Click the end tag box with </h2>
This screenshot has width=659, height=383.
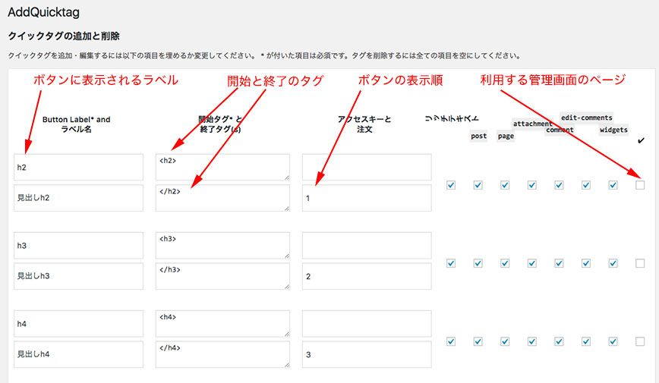222,198
